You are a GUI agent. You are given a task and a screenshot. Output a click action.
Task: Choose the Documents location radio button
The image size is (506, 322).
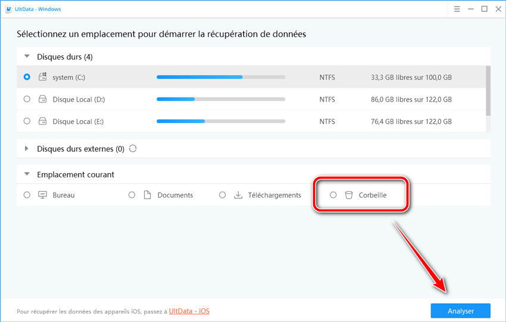tap(132, 195)
